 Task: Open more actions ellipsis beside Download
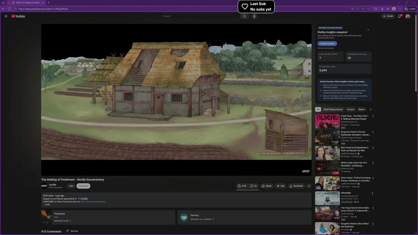tap(309, 186)
